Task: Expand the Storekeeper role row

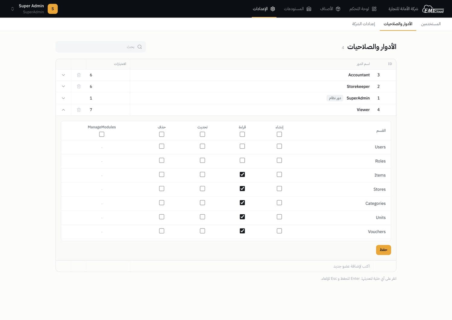Action: click(x=63, y=86)
